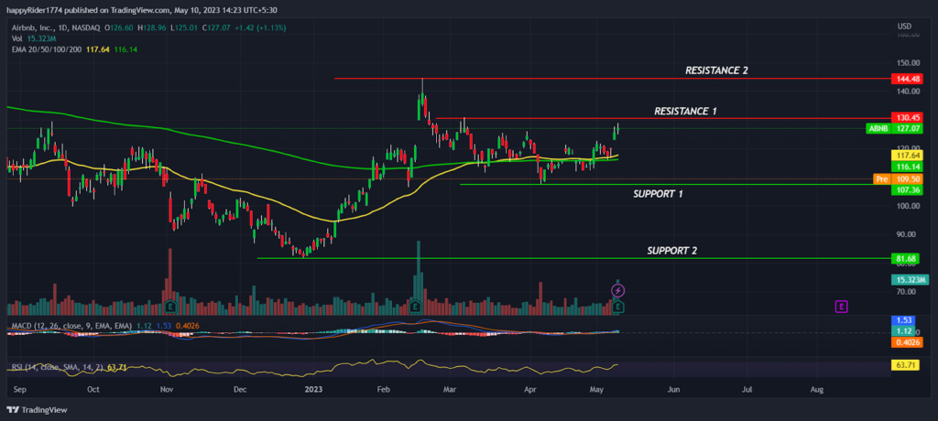Select the SUPPORT 1 text label

pyautogui.click(x=658, y=194)
